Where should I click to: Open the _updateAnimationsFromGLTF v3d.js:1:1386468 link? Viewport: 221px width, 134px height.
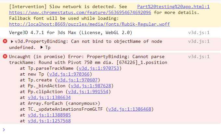(x=130, y=109)
